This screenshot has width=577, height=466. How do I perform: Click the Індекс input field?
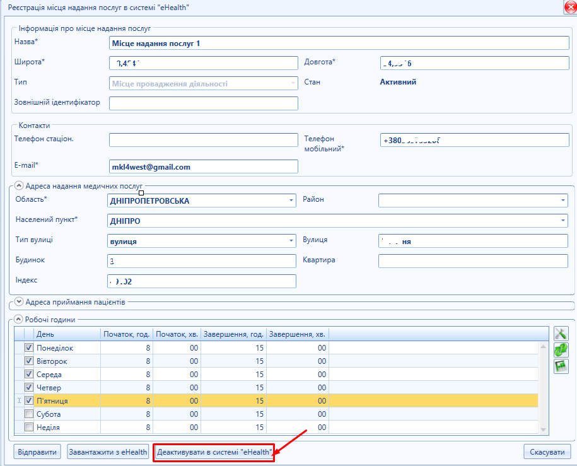pyautogui.click(x=202, y=281)
